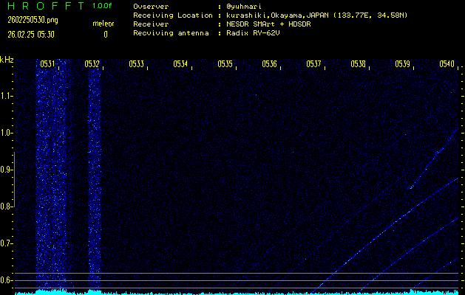
Task: Click the 0.8 kHz frequency tick
Action: [7, 206]
